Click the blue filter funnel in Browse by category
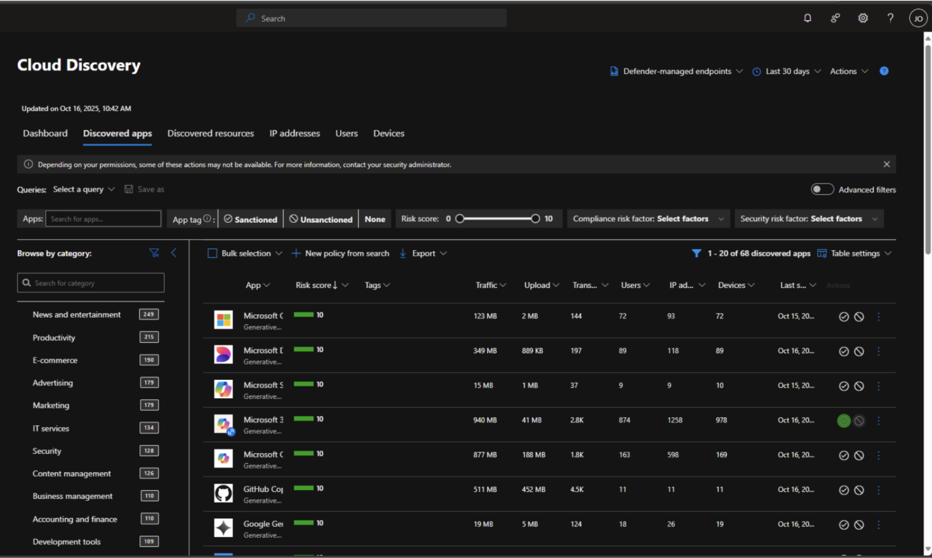 tap(154, 253)
